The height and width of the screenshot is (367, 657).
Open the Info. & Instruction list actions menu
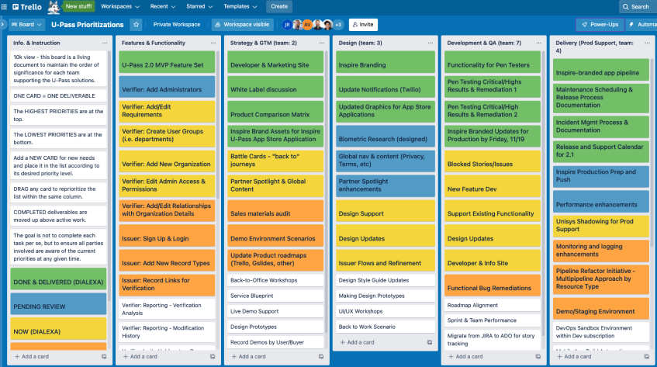pyautogui.click(x=105, y=43)
